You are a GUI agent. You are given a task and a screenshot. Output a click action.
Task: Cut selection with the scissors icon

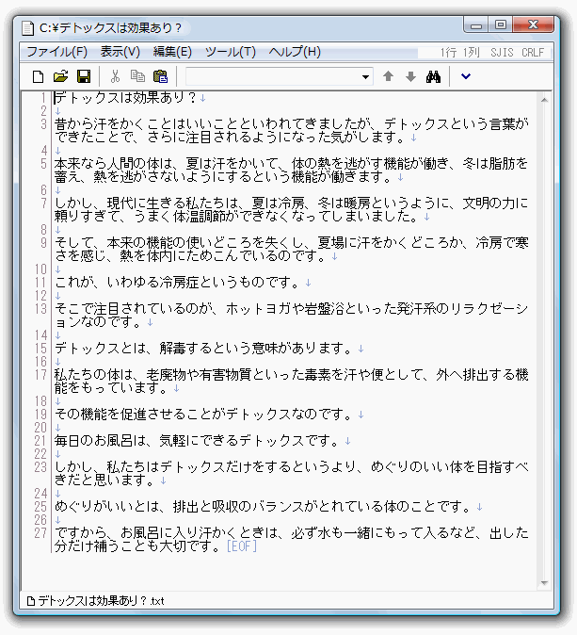pyautogui.click(x=116, y=76)
